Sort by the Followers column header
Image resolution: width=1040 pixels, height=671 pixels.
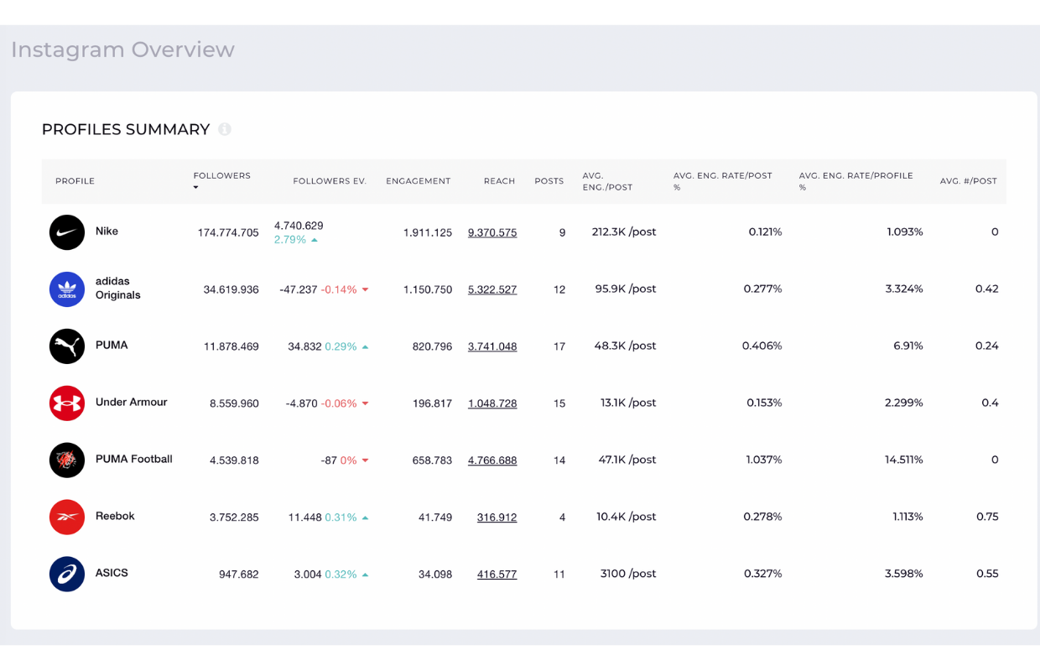click(x=222, y=175)
